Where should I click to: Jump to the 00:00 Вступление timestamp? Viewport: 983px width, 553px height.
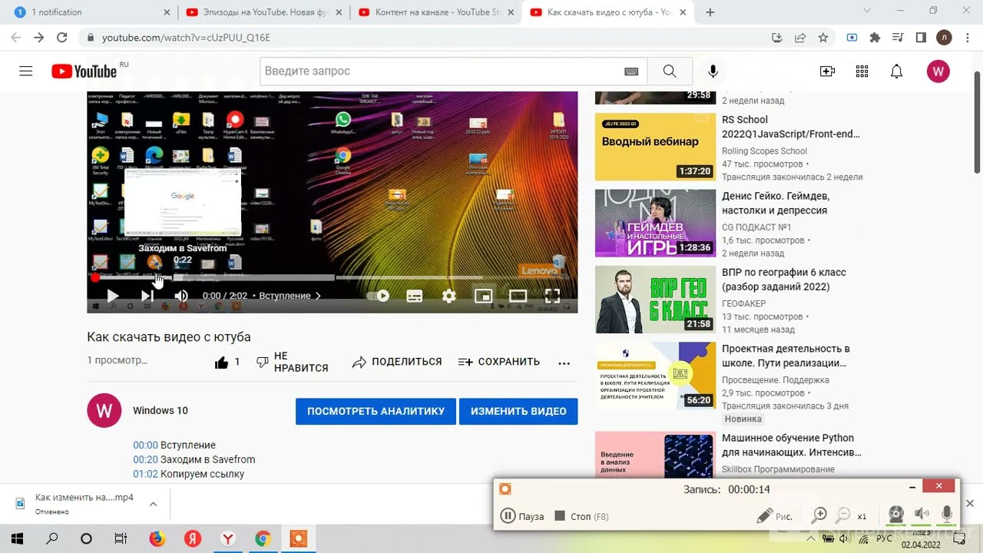coord(145,445)
